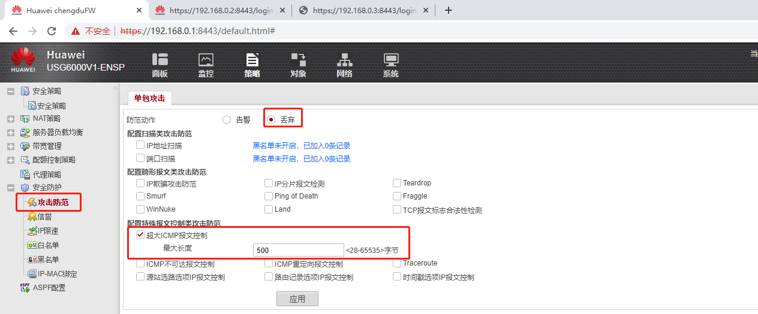The height and width of the screenshot is (314, 758).
Task: Click IP地址扫描 黑名单未开启 link
Action: coord(302,145)
